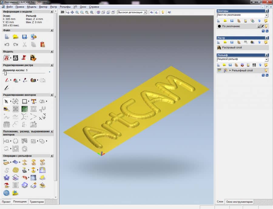Collapse the Векторы panel

tap(267, 11)
